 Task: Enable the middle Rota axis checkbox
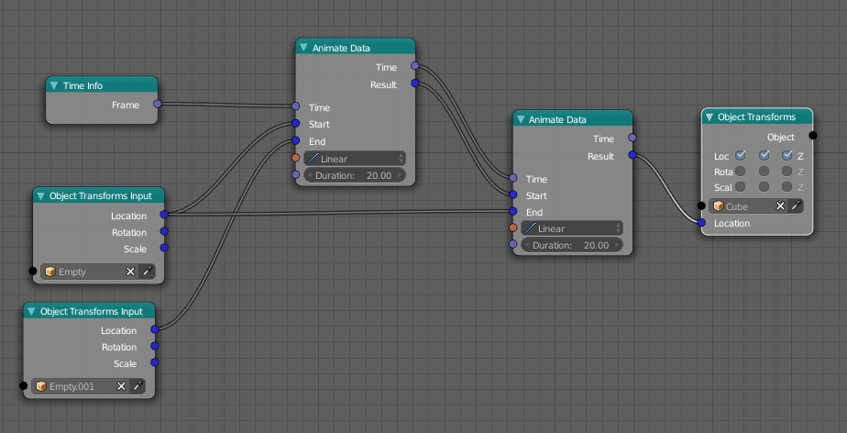click(x=764, y=172)
